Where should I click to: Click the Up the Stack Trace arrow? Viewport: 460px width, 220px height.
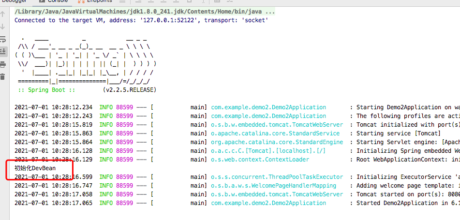click(x=2, y=14)
